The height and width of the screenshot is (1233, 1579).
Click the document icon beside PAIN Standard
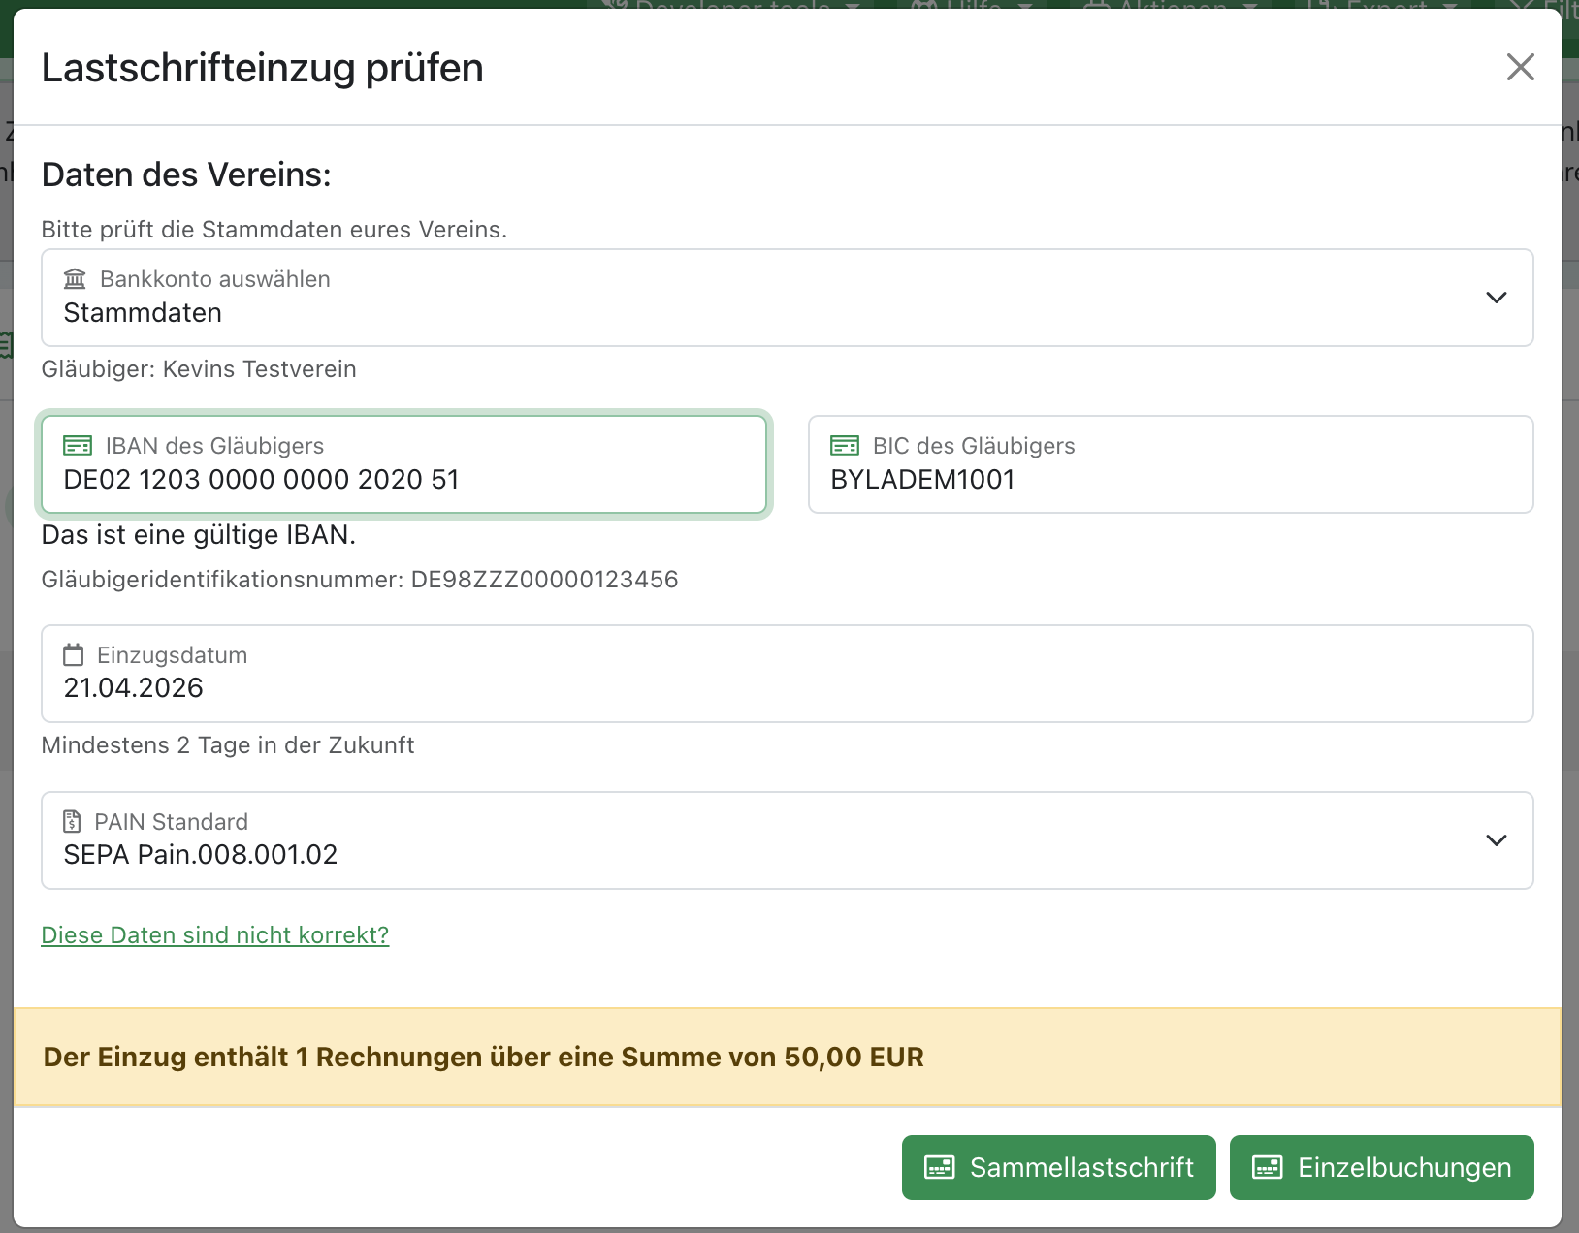coord(72,822)
